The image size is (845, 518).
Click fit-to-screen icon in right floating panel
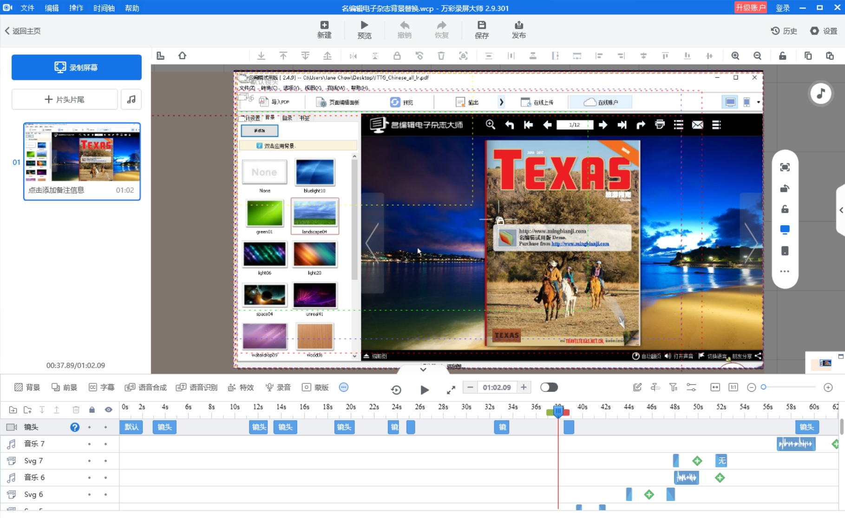[x=785, y=167]
